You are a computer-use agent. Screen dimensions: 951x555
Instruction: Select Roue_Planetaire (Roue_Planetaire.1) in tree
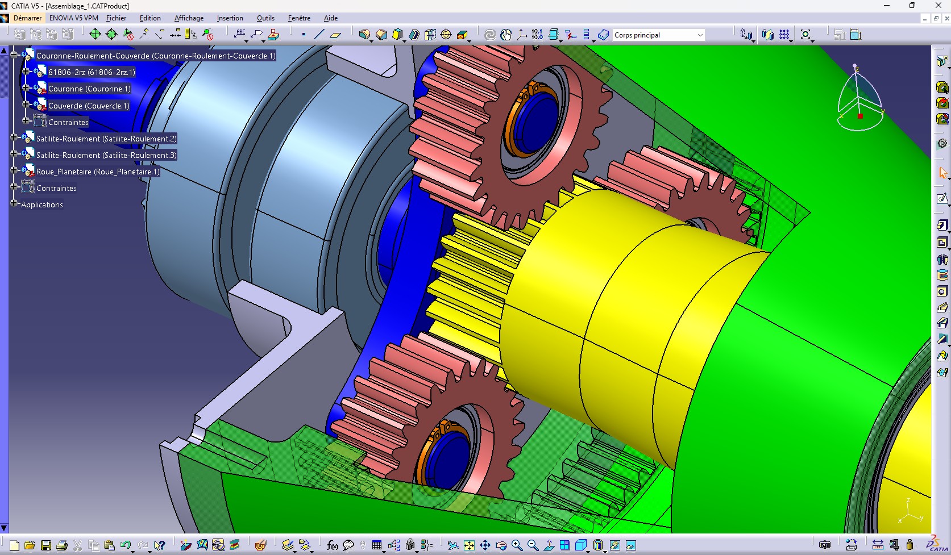pyautogui.click(x=98, y=172)
